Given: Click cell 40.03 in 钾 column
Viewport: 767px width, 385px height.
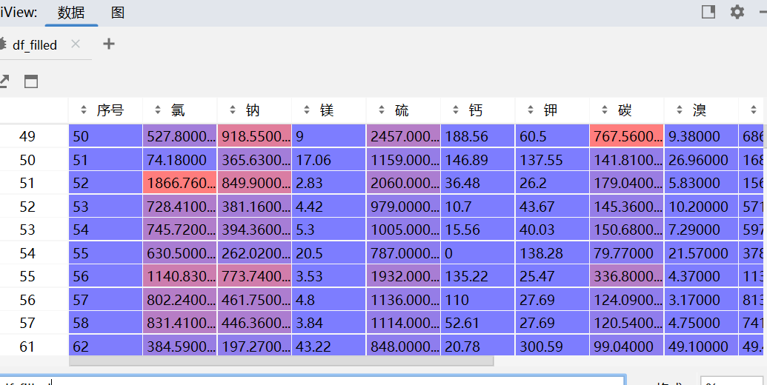Looking at the screenshot, I should (552, 230).
